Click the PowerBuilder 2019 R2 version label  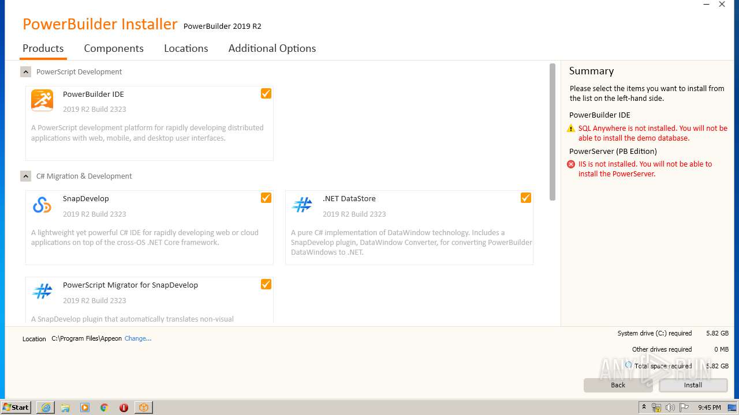click(x=222, y=26)
